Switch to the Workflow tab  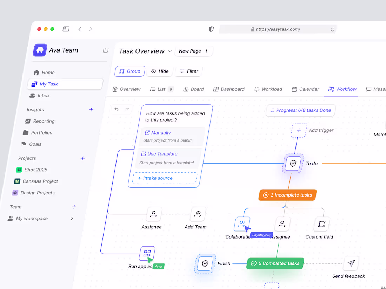342,89
